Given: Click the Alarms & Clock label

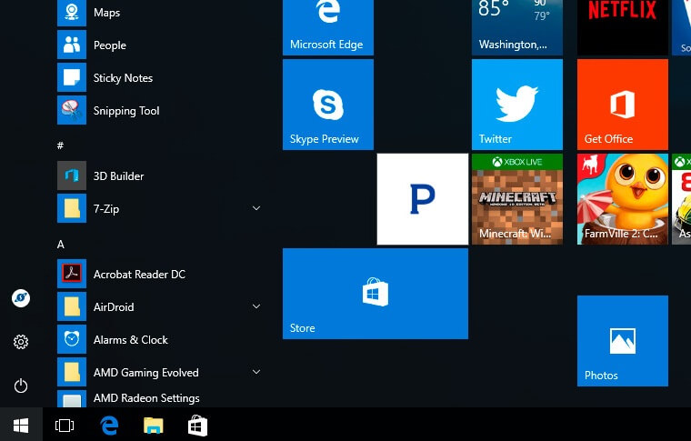Looking at the screenshot, I should [130, 340].
